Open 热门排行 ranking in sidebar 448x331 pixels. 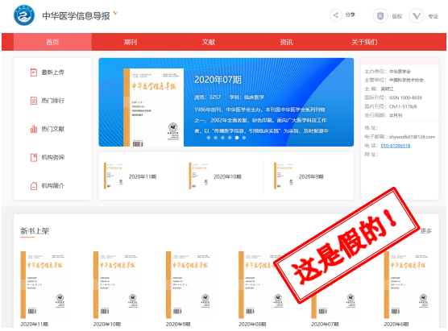48,101
